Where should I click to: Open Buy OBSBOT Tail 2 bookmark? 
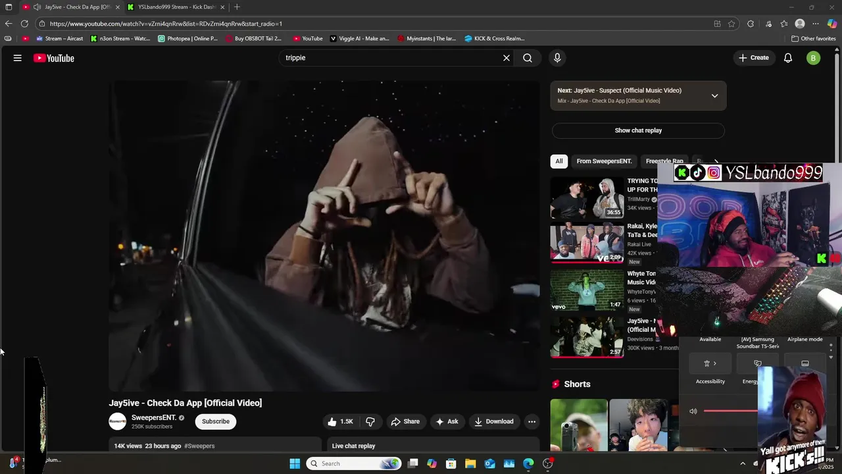(x=254, y=39)
